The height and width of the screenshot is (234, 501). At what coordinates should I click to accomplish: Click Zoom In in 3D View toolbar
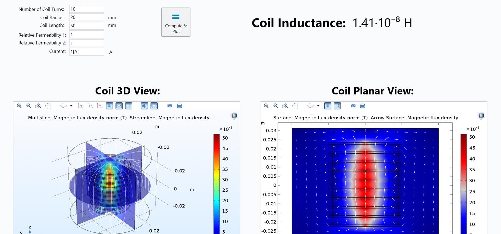(x=19, y=106)
